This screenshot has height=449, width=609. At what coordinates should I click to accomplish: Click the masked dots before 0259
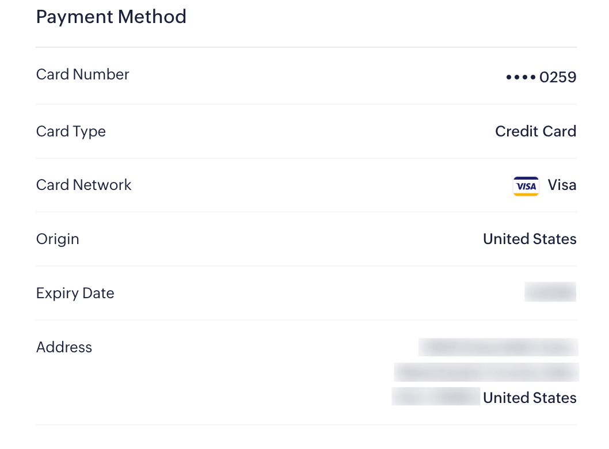(520, 77)
